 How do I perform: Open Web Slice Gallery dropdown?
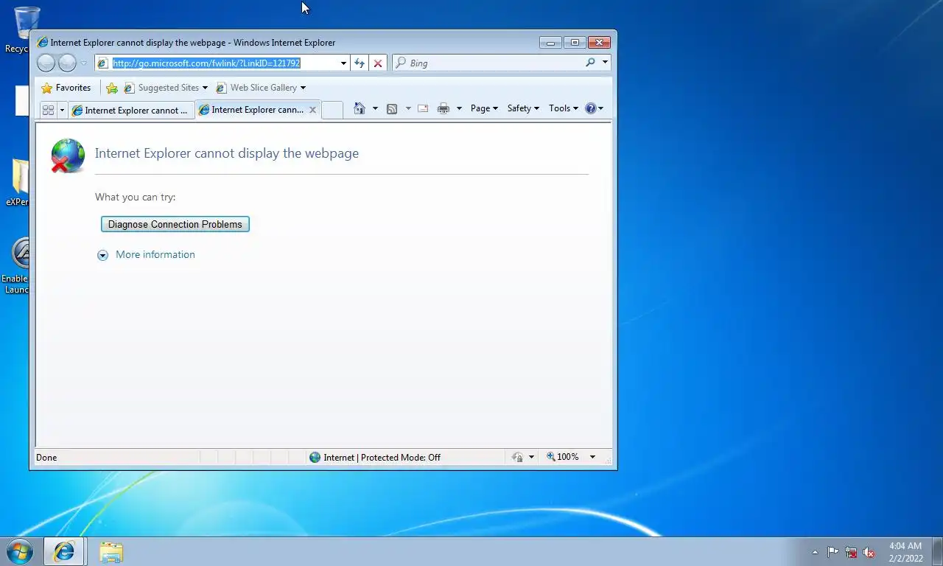click(261, 88)
